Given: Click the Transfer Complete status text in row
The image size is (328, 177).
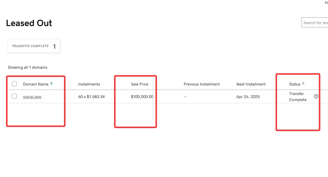Looking at the screenshot, I should coord(298,97).
